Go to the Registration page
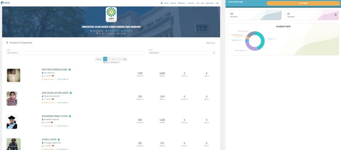 [x=209, y=3]
